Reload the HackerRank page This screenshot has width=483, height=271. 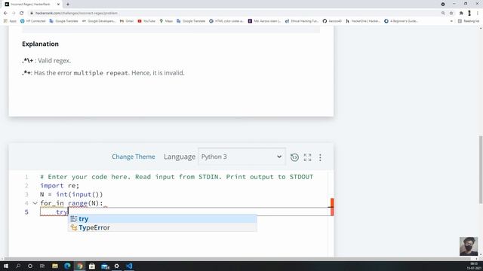click(x=22, y=14)
